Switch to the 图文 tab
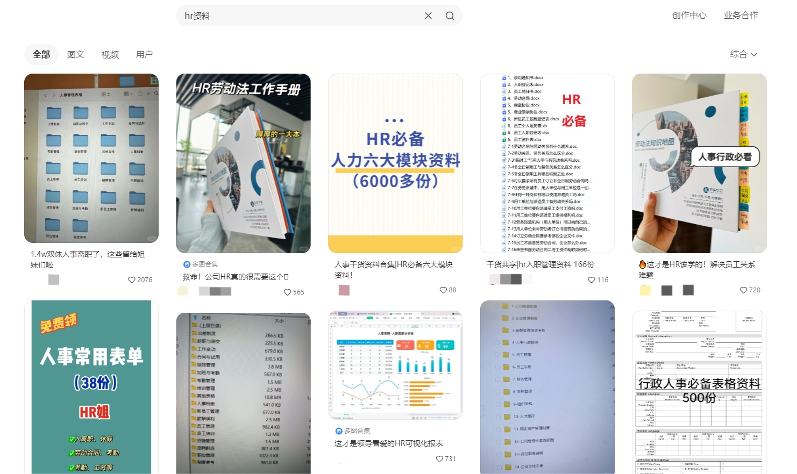The width and height of the screenshot is (797, 474). click(x=76, y=54)
